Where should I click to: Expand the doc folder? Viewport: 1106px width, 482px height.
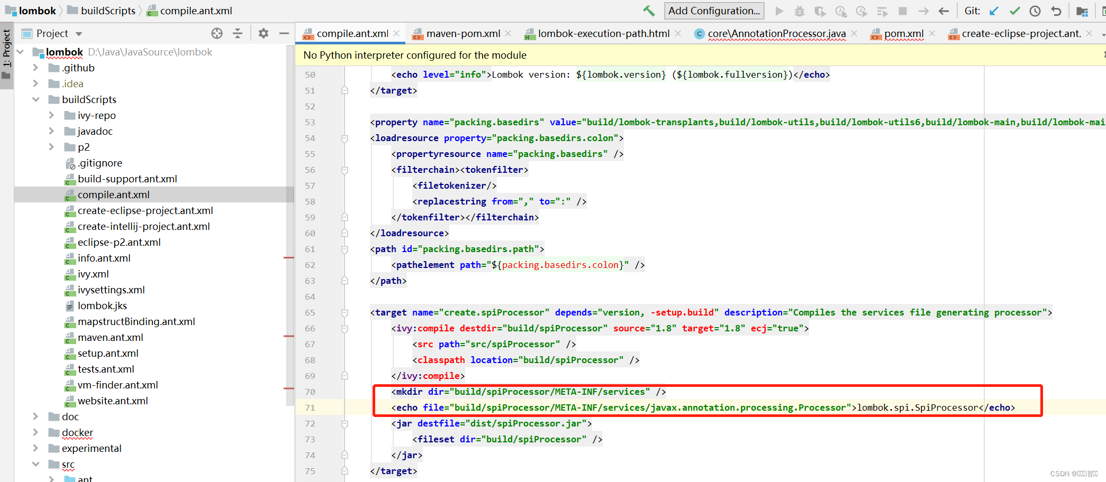point(35,416)
